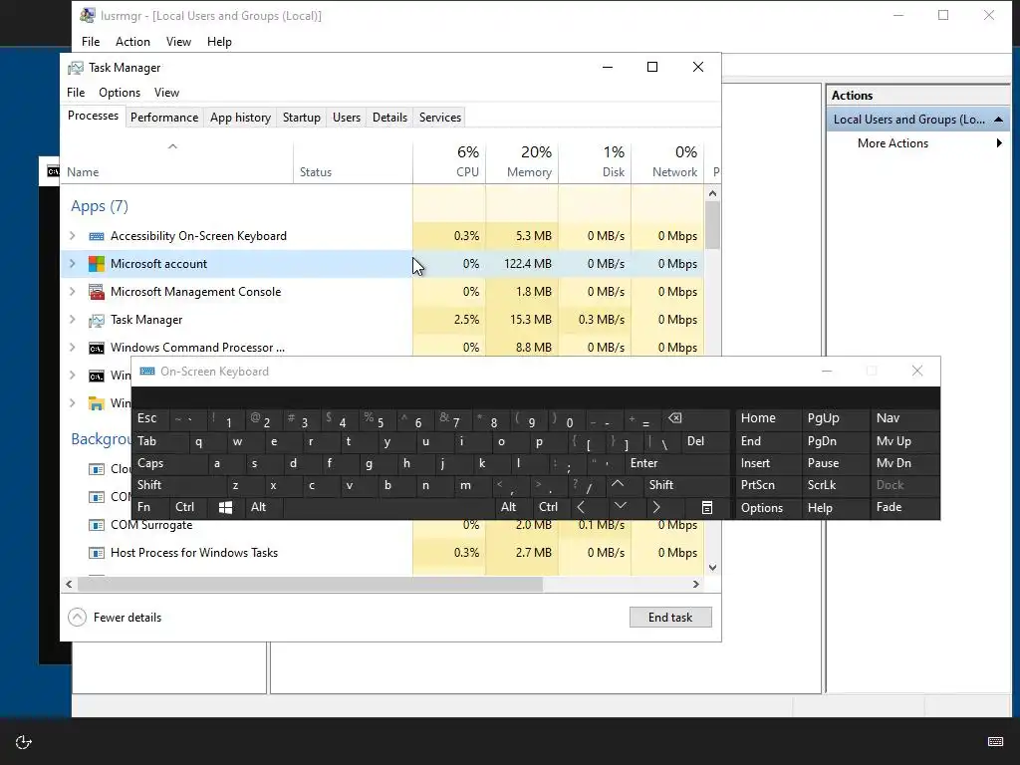Click the COM Surrogate process icon
This screenshot has height=765, width=1020.
click(97, 525)
